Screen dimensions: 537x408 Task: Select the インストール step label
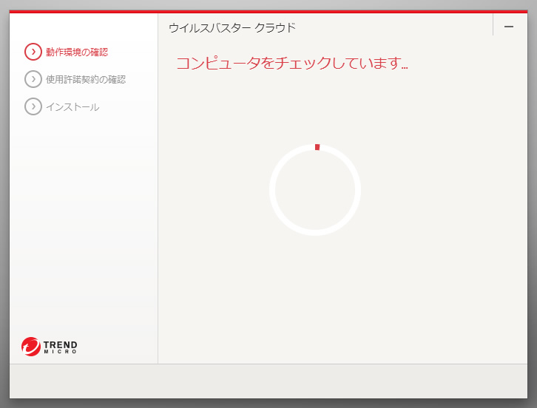click(72, 106)
